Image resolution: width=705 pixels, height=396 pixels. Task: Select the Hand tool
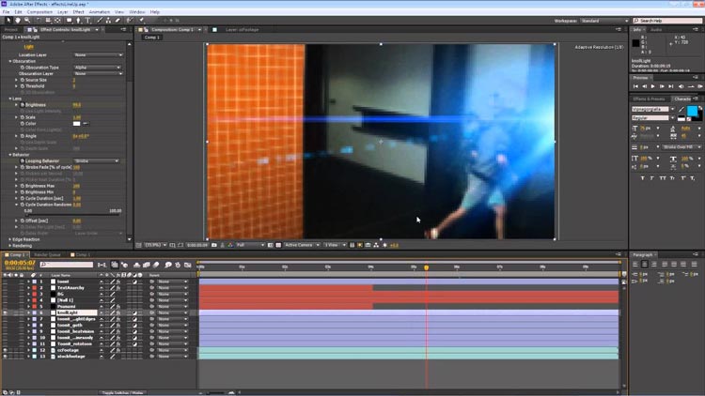click(18, 21)
